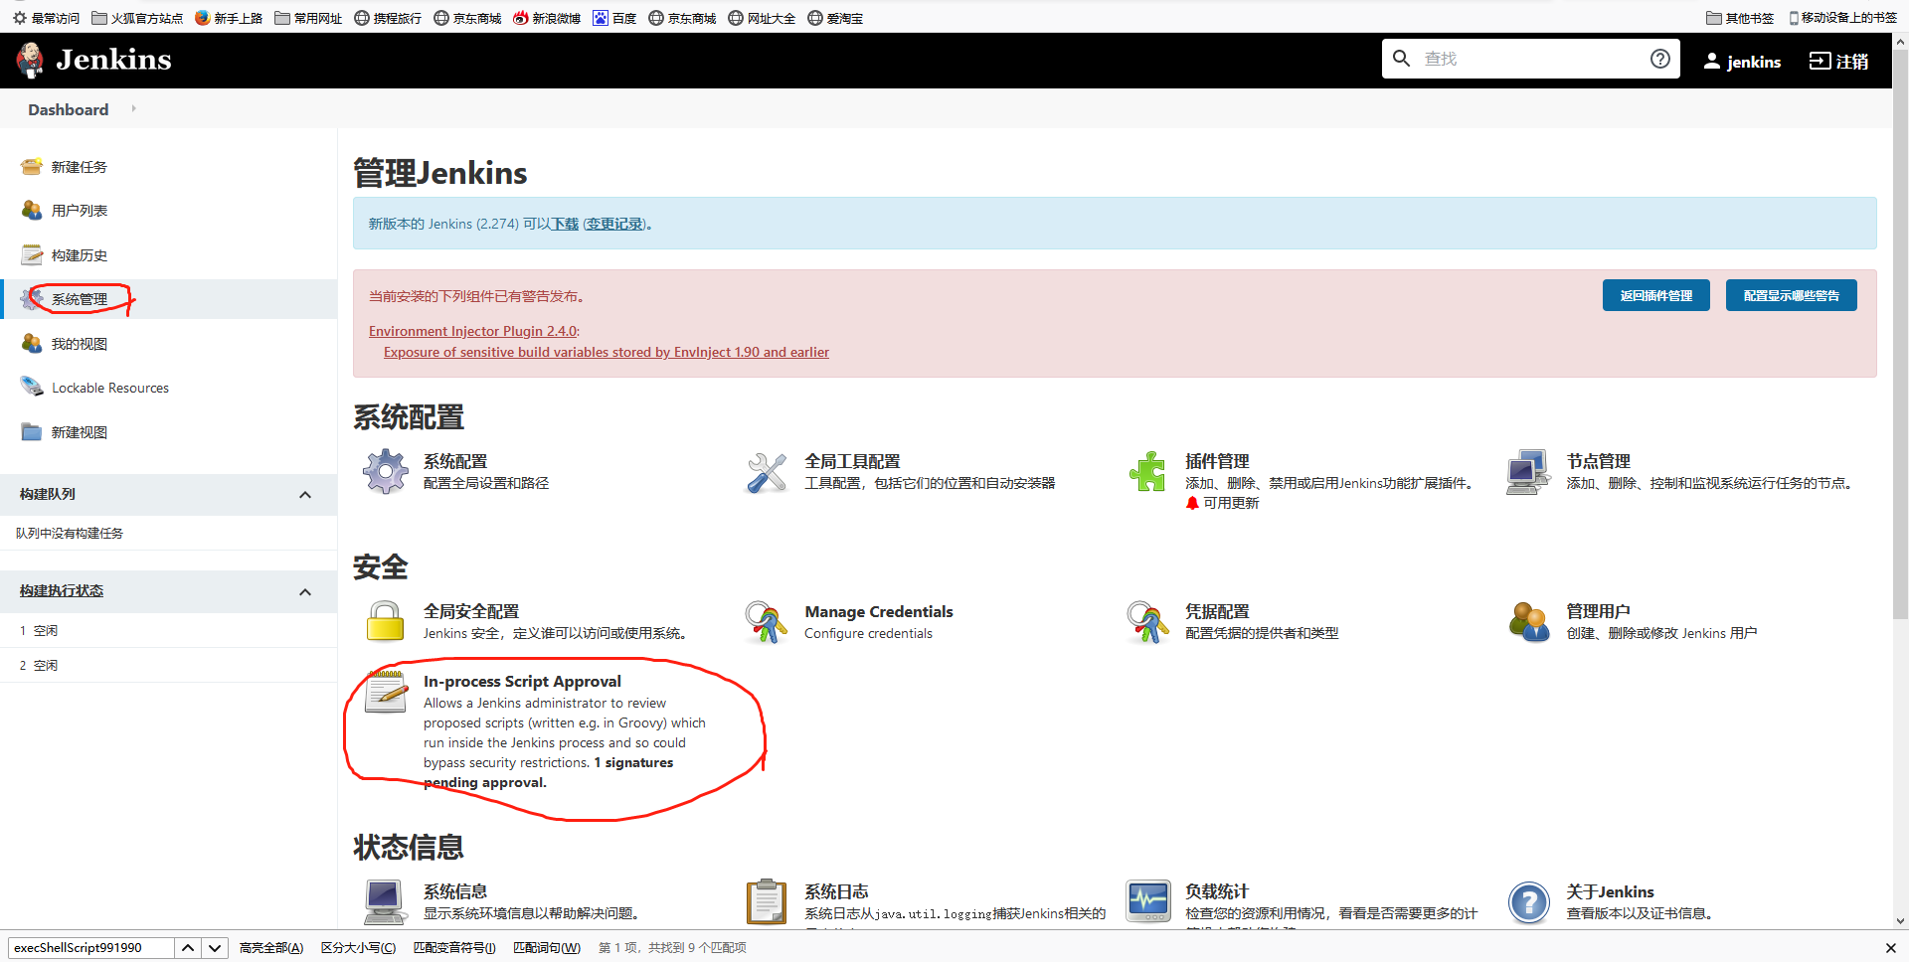Open 插件管理 via the puzzle piece icon

(x=1148, y=472)
